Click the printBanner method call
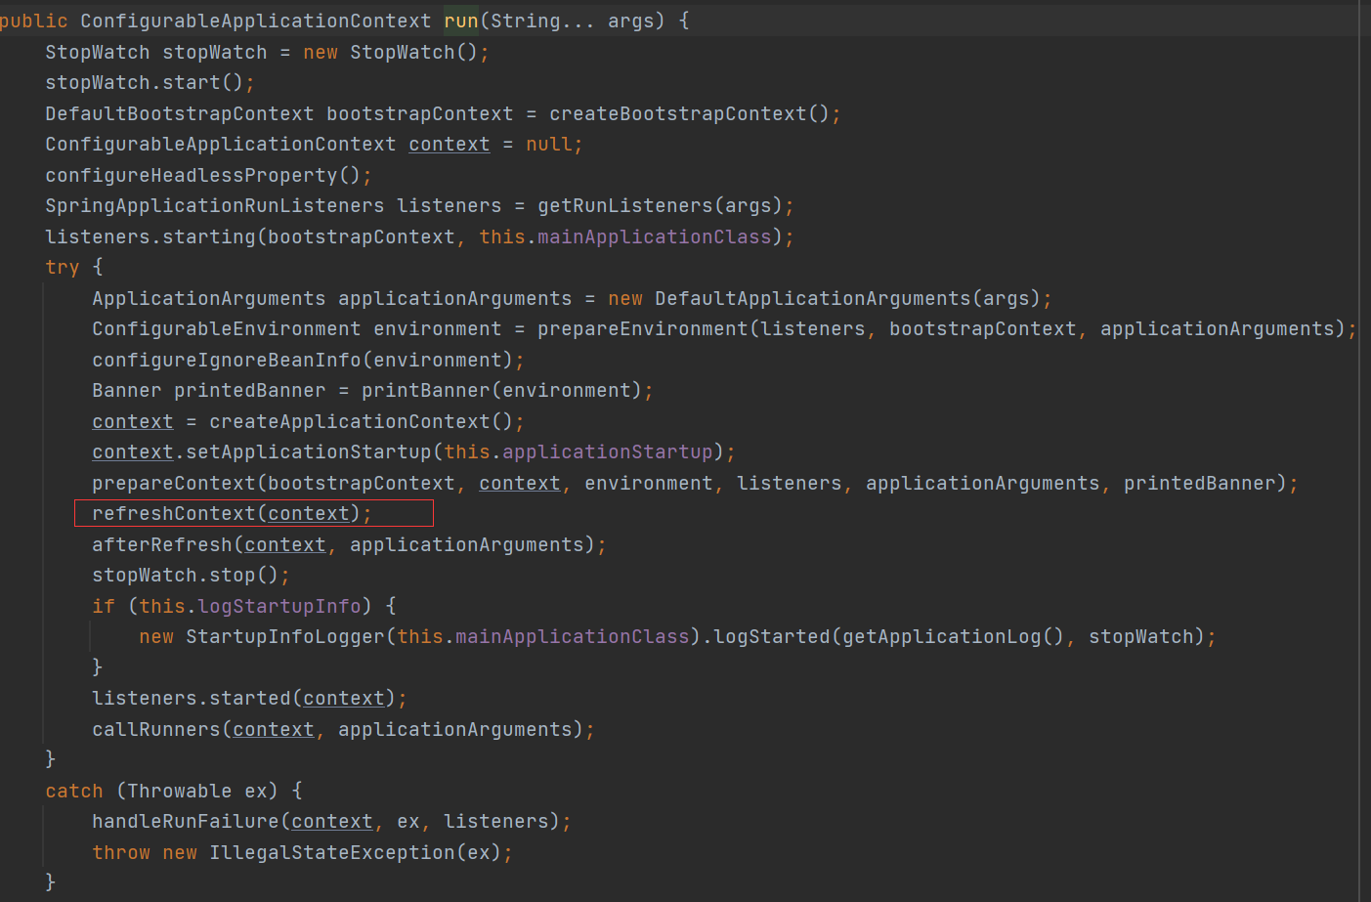This screenshot has width=1371, height=902. (x=425, y=390)
